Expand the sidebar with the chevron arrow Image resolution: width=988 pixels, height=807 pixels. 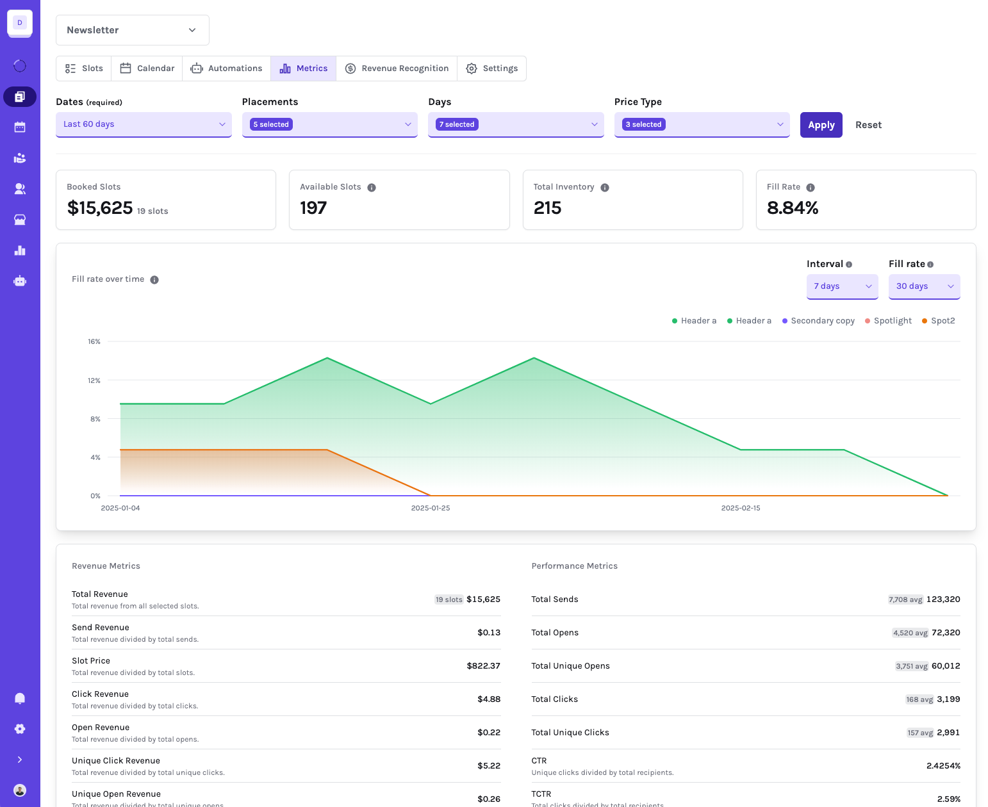click(20, 760)
